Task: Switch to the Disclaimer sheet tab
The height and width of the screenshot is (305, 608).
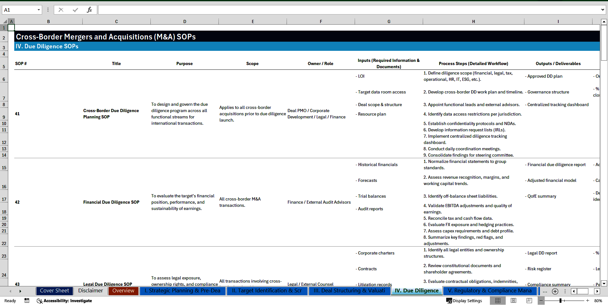Action: pyautogui.click(x=91, y=291)
